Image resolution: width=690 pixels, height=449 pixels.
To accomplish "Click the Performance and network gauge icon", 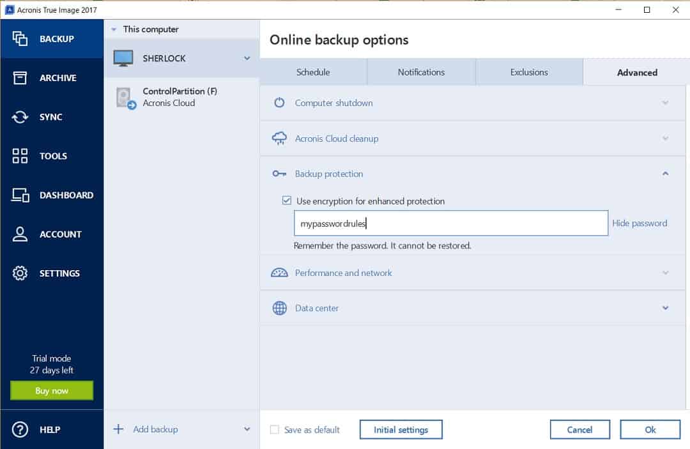I will (x=279, y=273).
